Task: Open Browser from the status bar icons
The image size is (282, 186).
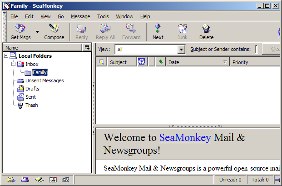Action: pyautogui.click(x=10, y=180)
